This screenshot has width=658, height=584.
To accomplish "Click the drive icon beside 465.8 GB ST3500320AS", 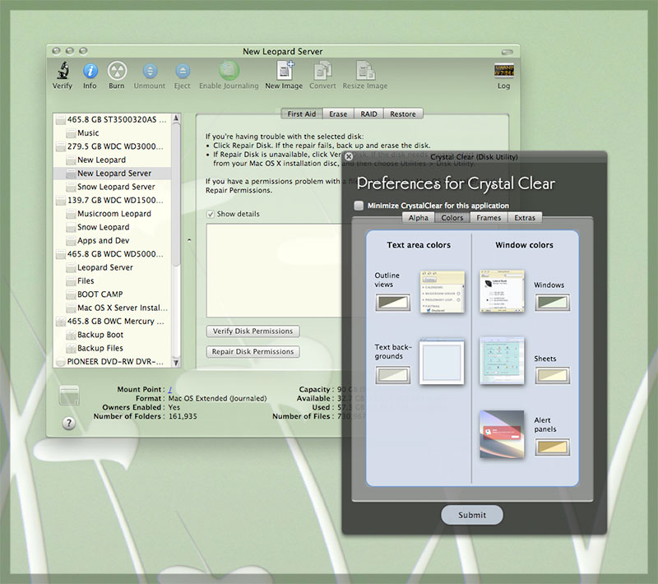I will tap(61, 120).
